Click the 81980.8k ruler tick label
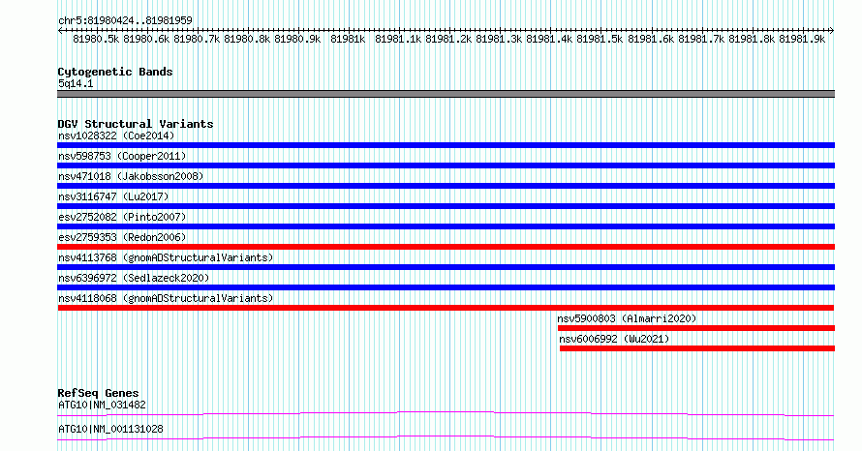The width and height of the screenshot is (862, 451). click(247, 39)
